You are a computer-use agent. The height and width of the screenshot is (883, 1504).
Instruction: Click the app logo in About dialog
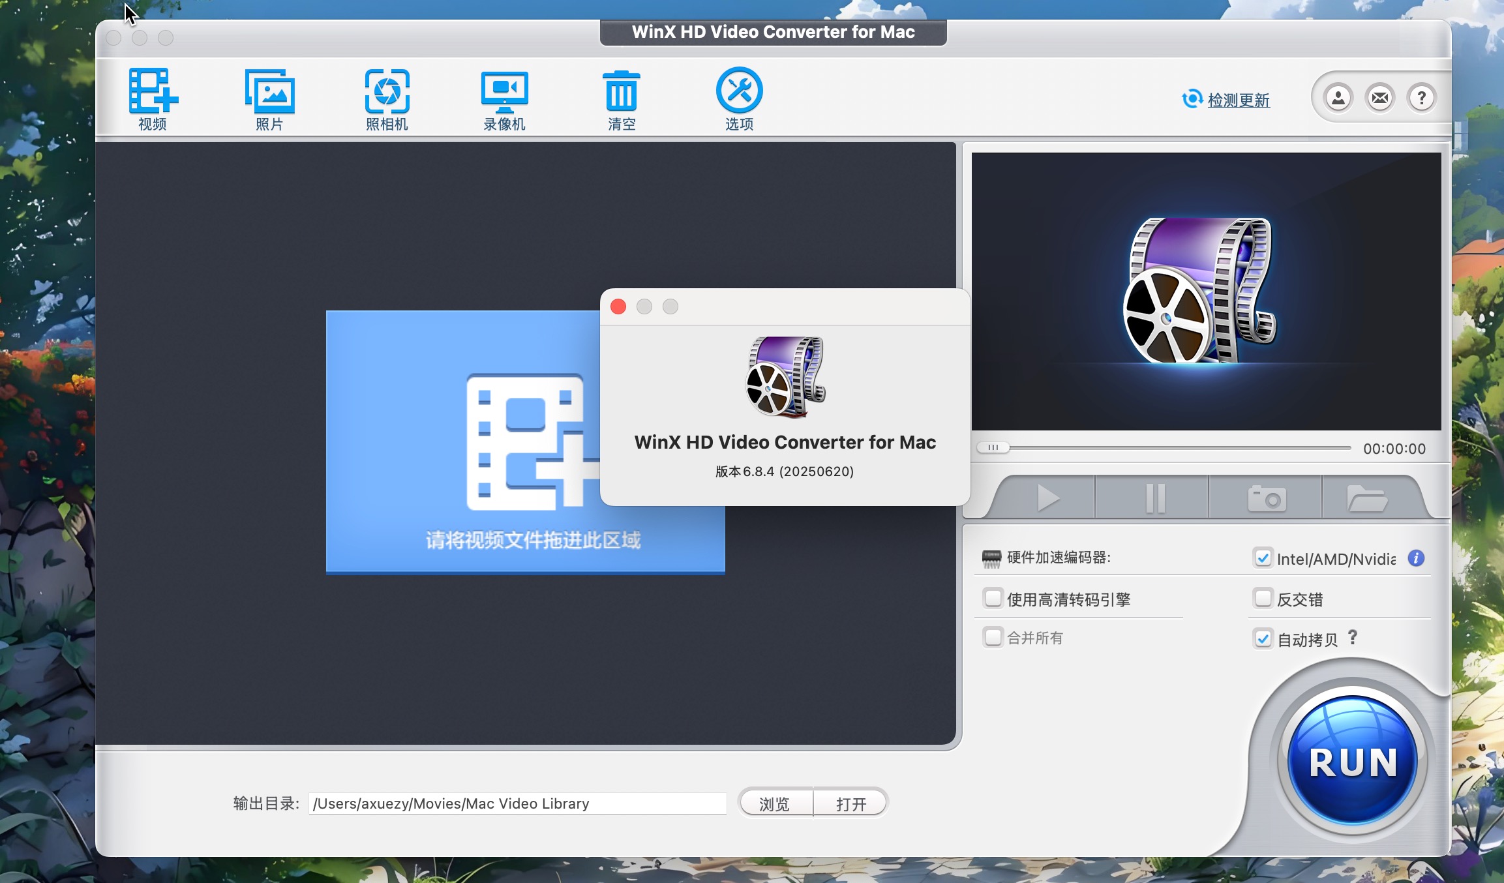785,377
